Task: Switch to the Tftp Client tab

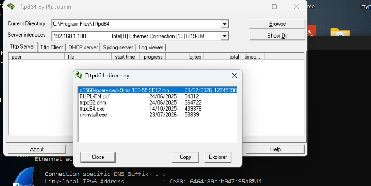Action: coord(51,47)
